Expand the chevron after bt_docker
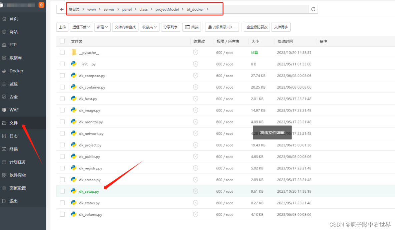The image size is (395, 230). click(208, 9)
